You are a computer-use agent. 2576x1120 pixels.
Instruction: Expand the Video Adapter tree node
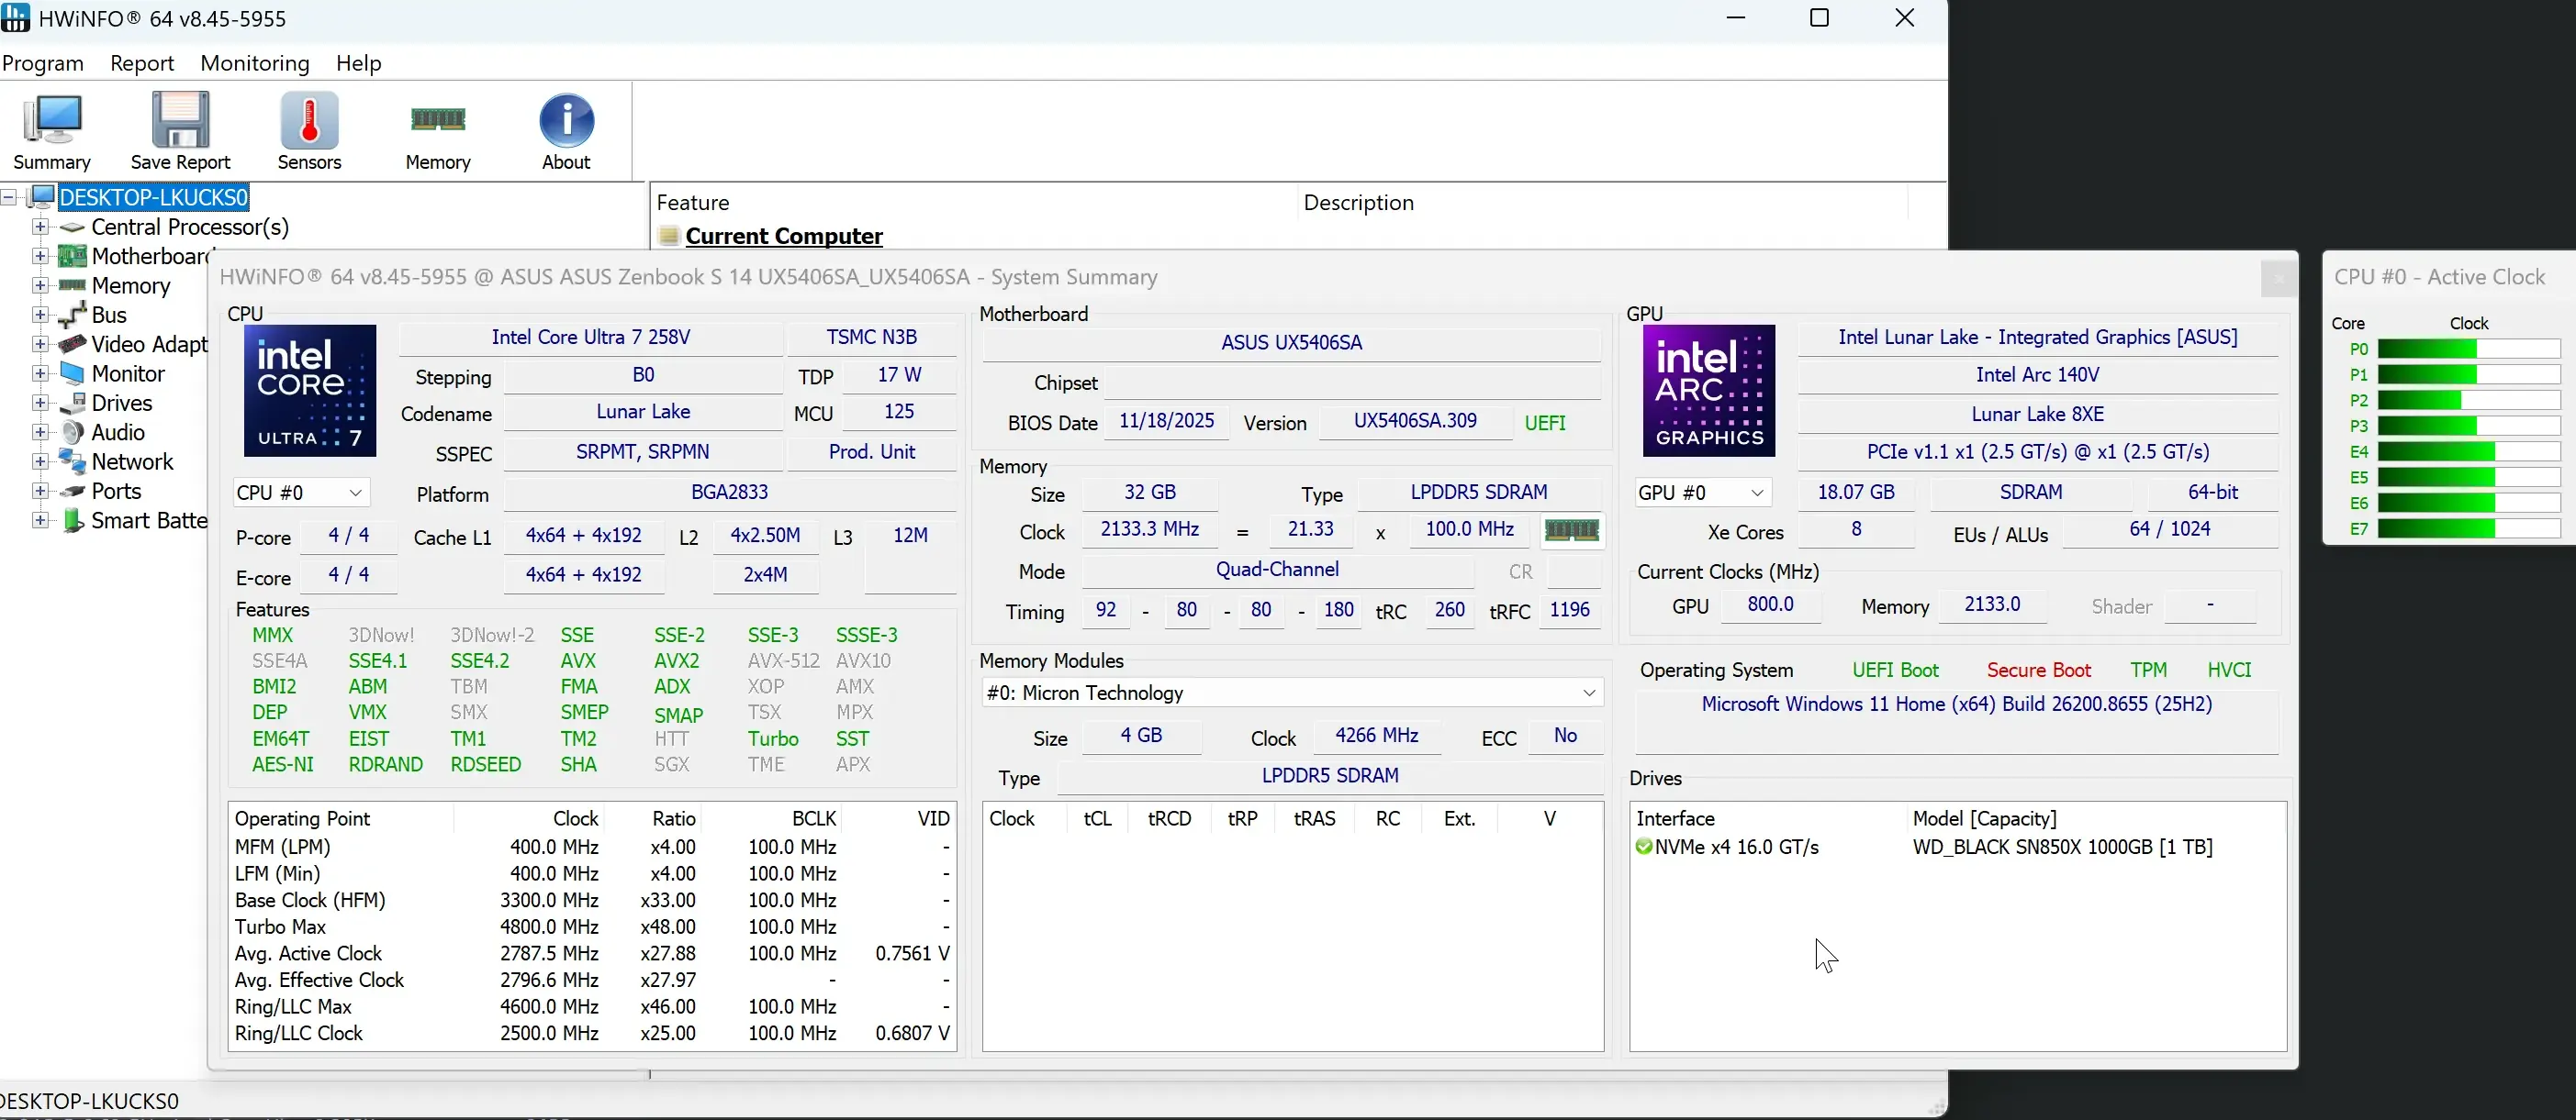[x=40, y=345]
